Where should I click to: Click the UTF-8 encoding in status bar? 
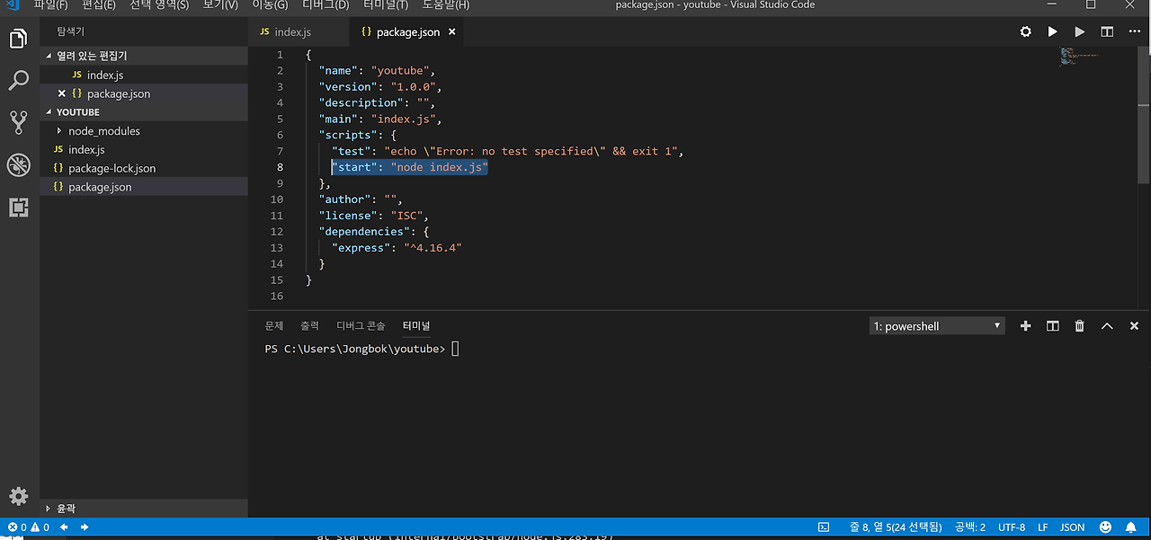(1011, 527)
